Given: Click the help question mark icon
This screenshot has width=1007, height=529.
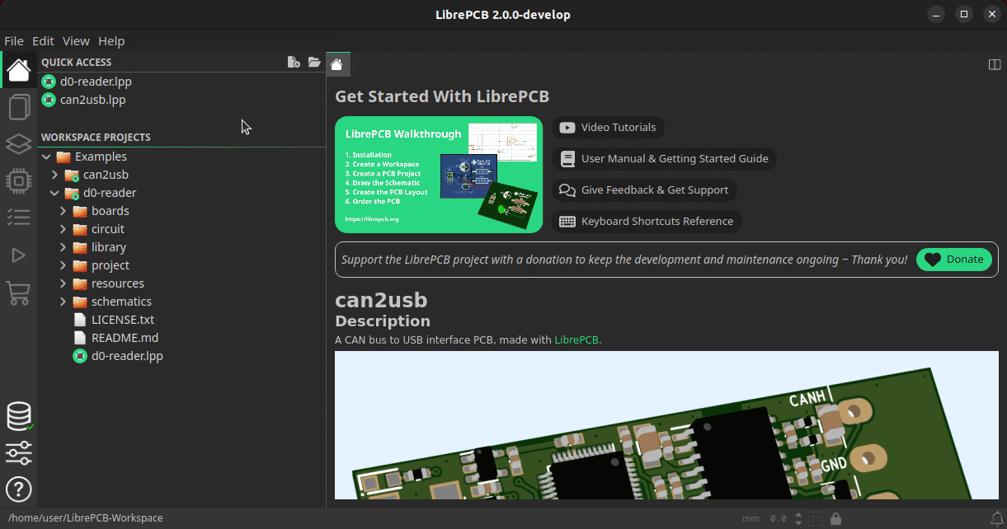Looking at the screenshot, I should point(18,489).
